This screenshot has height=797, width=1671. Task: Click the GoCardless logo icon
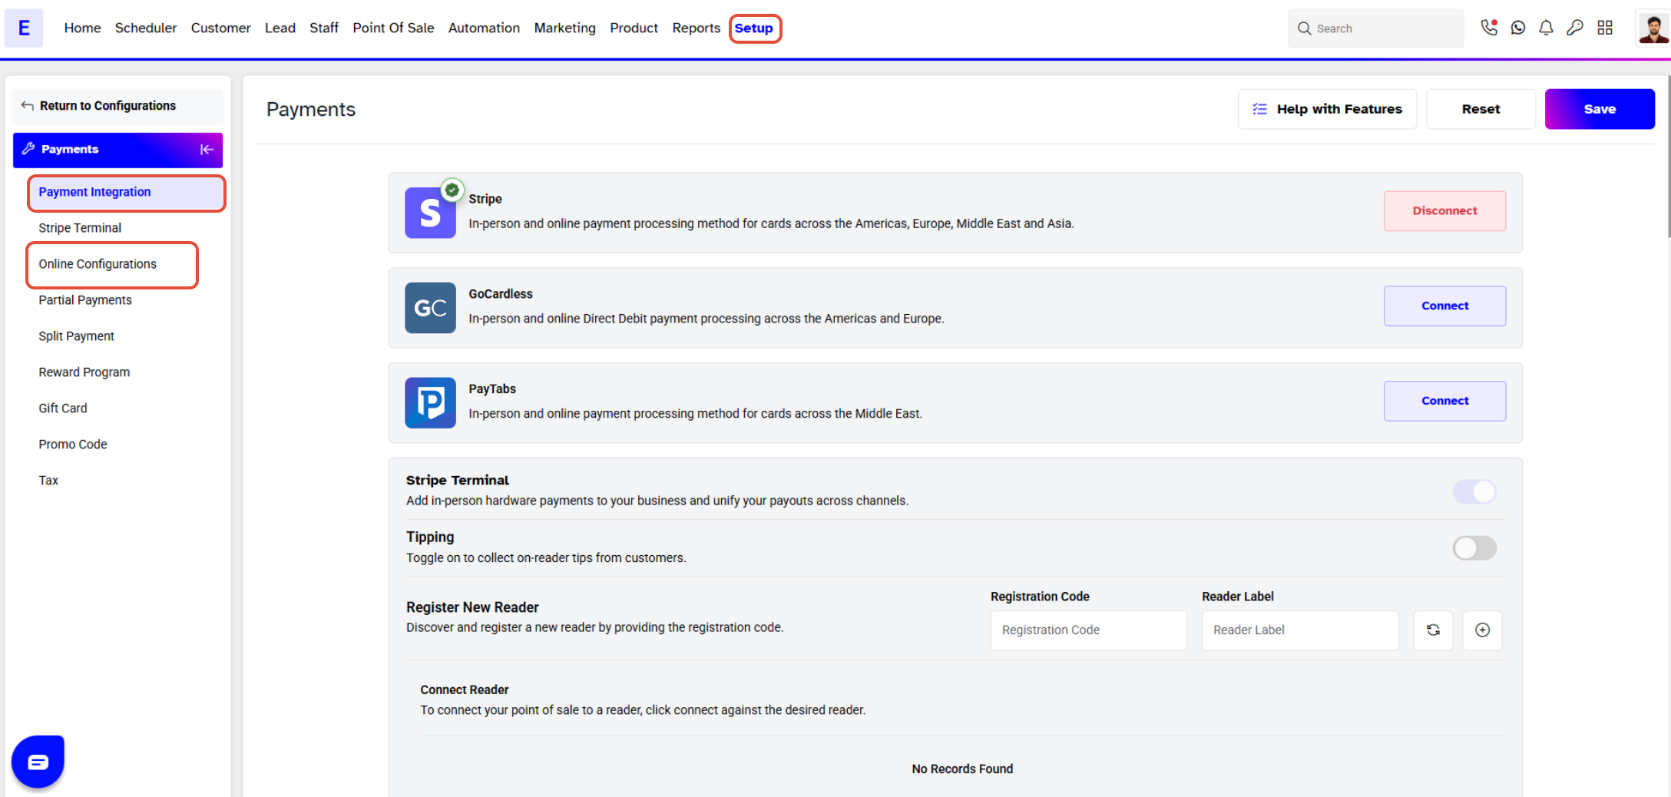point(430,308)
